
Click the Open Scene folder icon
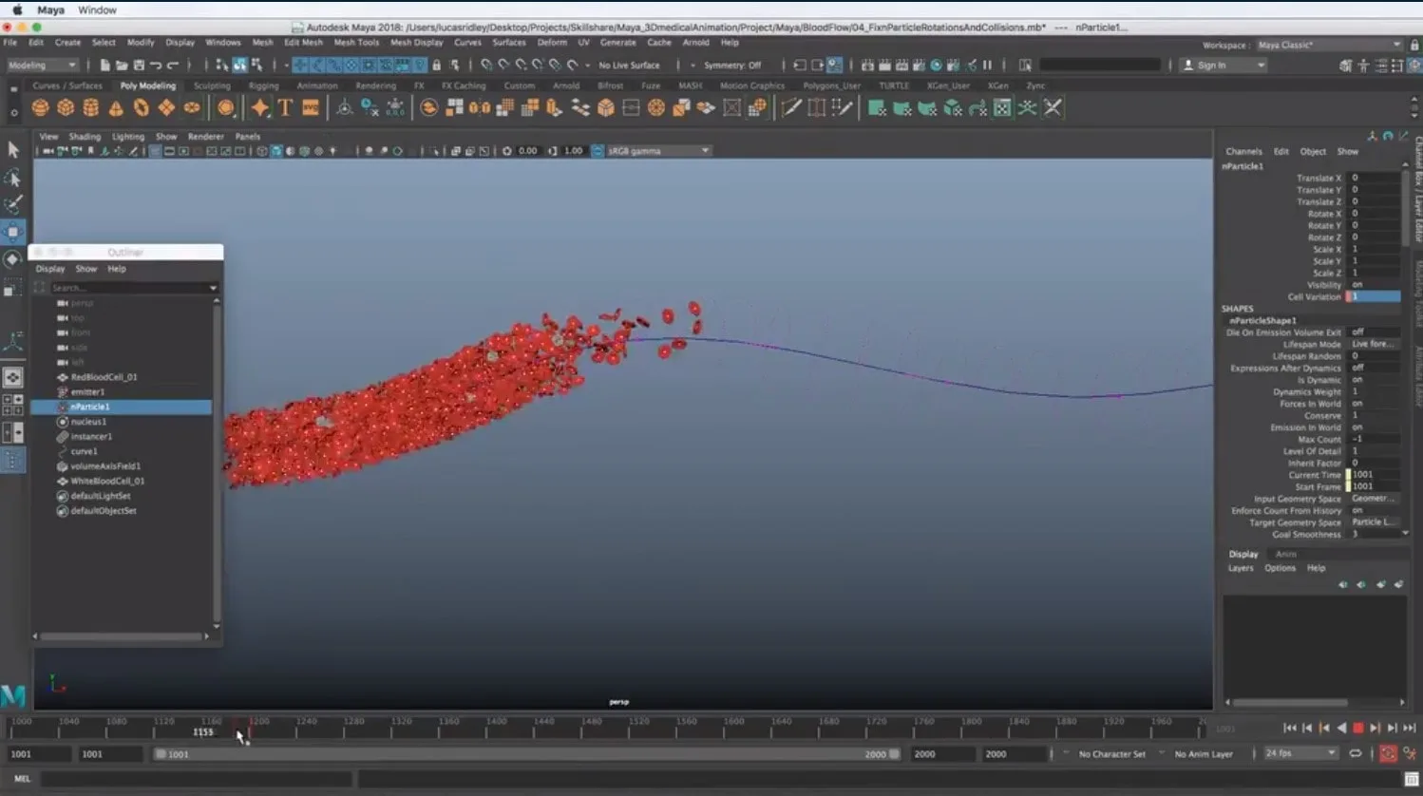(122, 65)
